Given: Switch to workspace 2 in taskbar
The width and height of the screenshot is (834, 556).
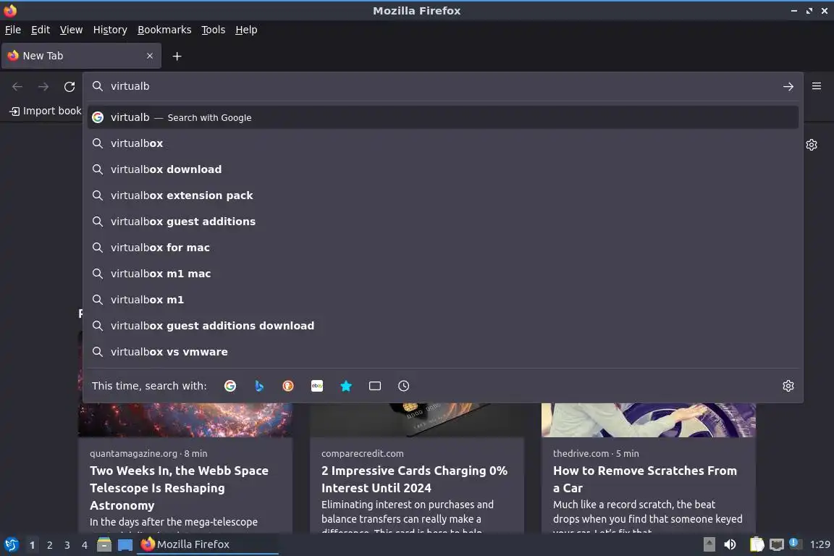Looking at the screenshot, I should 49,545.
